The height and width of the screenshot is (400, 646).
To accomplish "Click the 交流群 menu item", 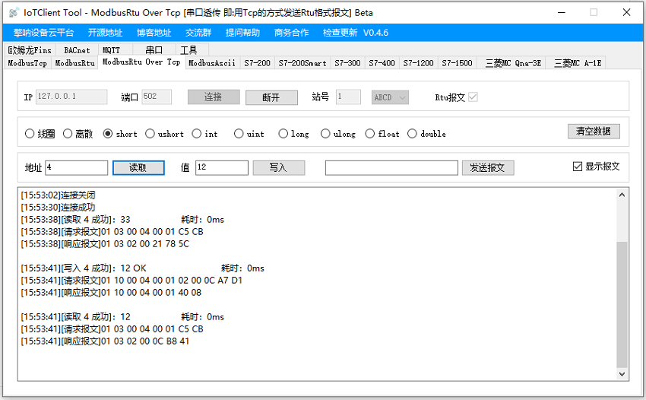I will [198, 33].
